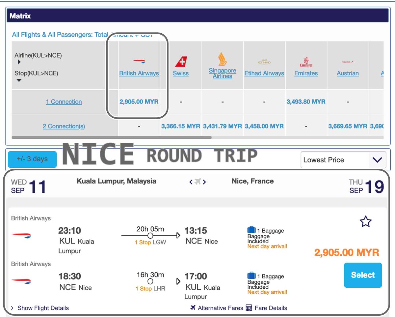Click the plane icon beside Alternative Fares

point(193,308)
